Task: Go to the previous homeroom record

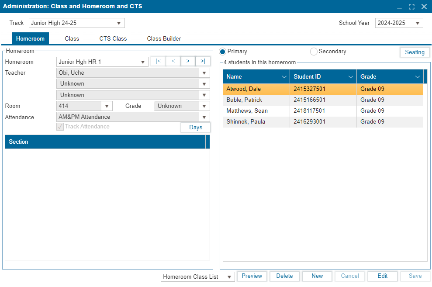Action: 173,62
